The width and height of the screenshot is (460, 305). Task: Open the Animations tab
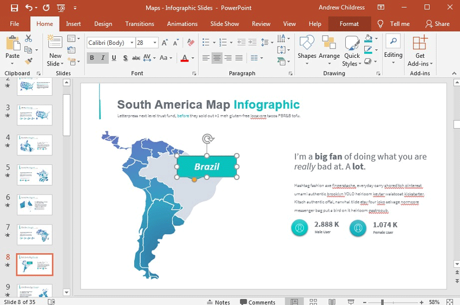pyautogui.click(x=182, y=24)
